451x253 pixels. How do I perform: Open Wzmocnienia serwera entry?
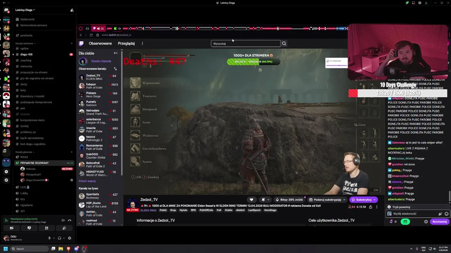(x=33, y=25)
